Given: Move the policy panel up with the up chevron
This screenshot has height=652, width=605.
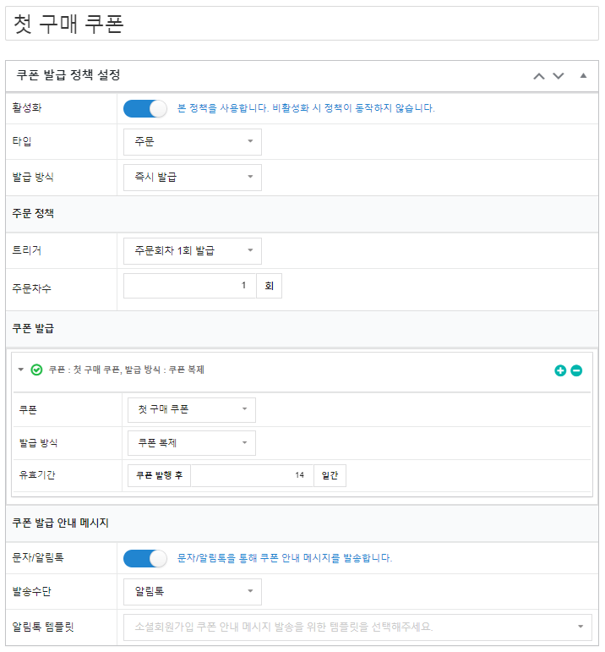Looking at the screenshot, I should (x=539, y=76).
